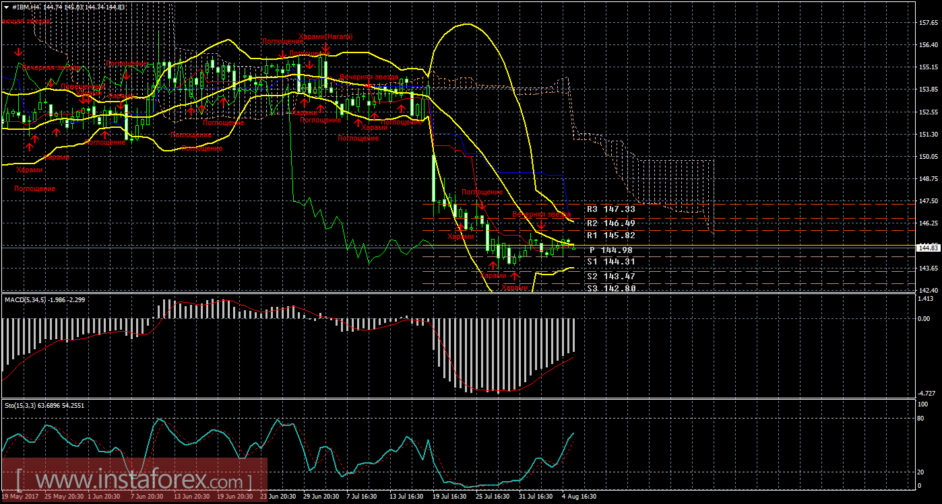Click the -4.727 MACD scale value

[x=928, y=392]
